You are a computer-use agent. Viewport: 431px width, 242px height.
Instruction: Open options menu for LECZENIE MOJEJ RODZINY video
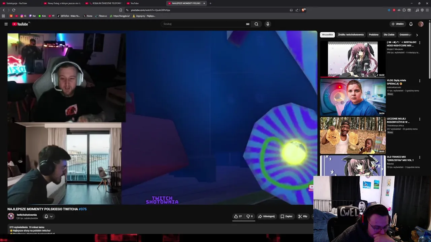(x=420, y=119)
